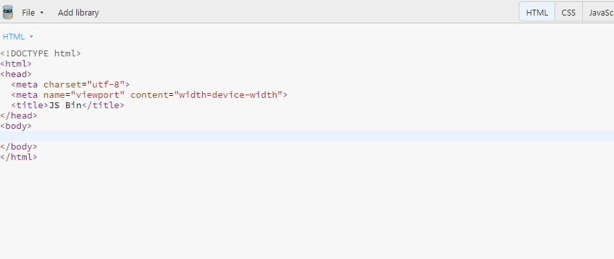The width and height of the screenshot is (614, 259).
Task: Click the JS Bin logo icon
Action: [x=7, y=12]
